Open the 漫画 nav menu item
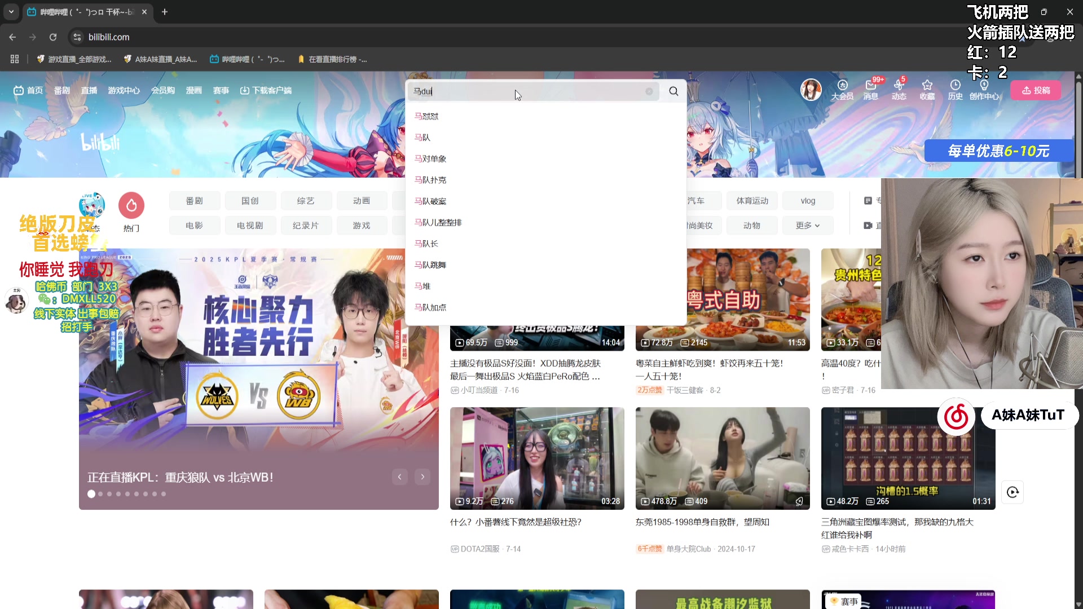The height and width of the screenshot is (609, 1083). (x=194, y=90)
